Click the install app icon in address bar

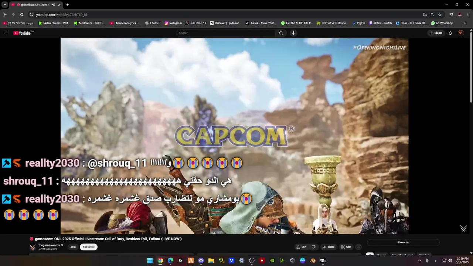pos(425,14)
